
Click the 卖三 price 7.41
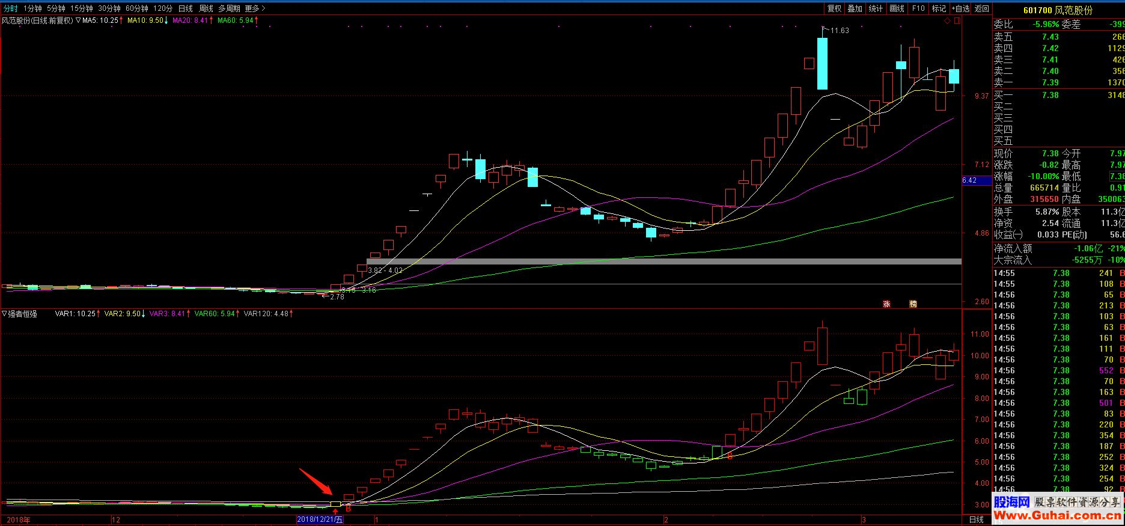1050,60
